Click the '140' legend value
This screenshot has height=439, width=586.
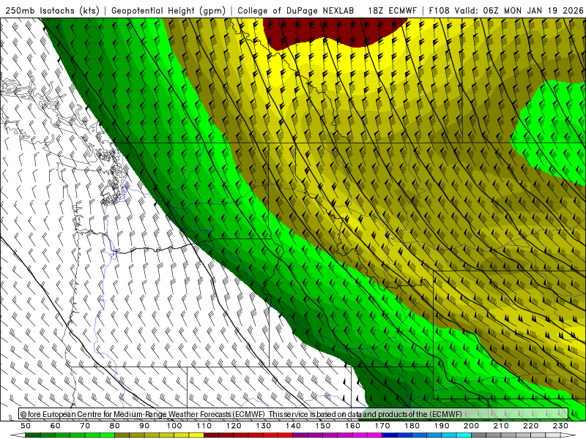click(x=294, y=426)
